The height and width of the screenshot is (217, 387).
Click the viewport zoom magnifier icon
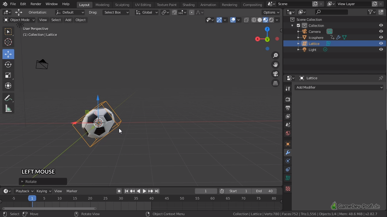pyautogui.click(x=275, y=55)
